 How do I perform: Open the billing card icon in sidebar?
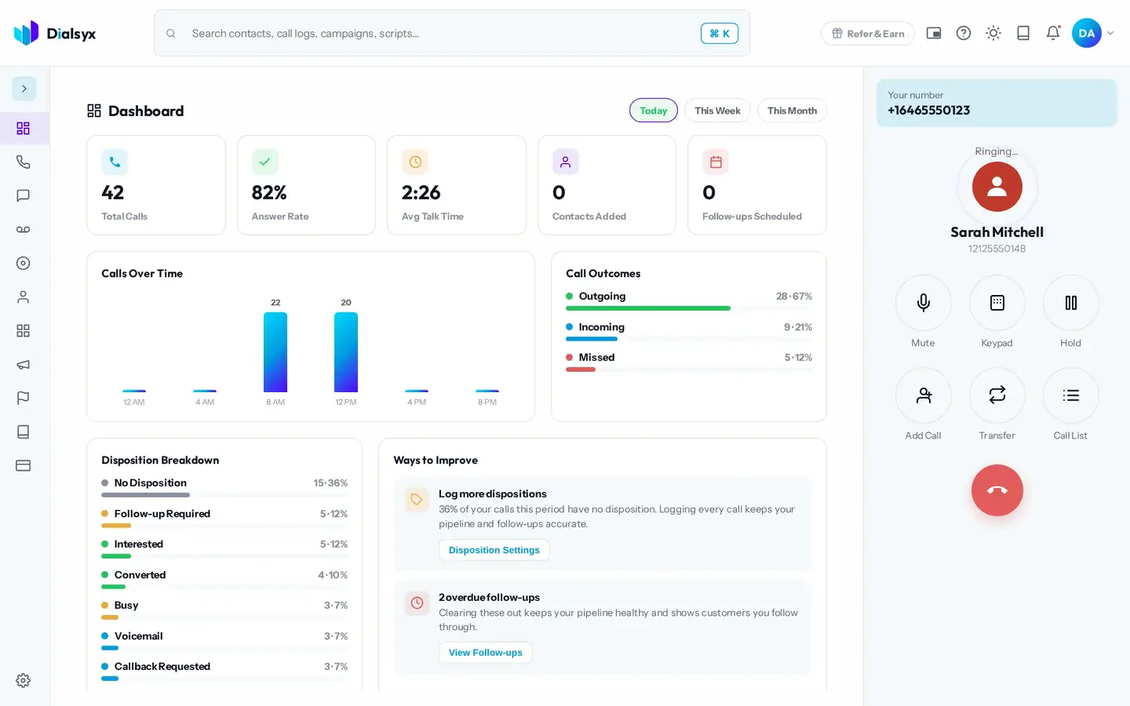[x=24, y=466]
